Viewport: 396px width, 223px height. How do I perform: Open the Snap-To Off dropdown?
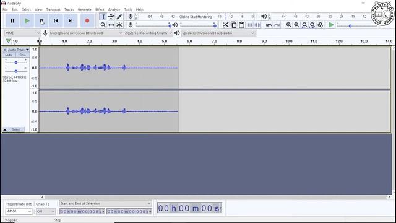point(45,211)
